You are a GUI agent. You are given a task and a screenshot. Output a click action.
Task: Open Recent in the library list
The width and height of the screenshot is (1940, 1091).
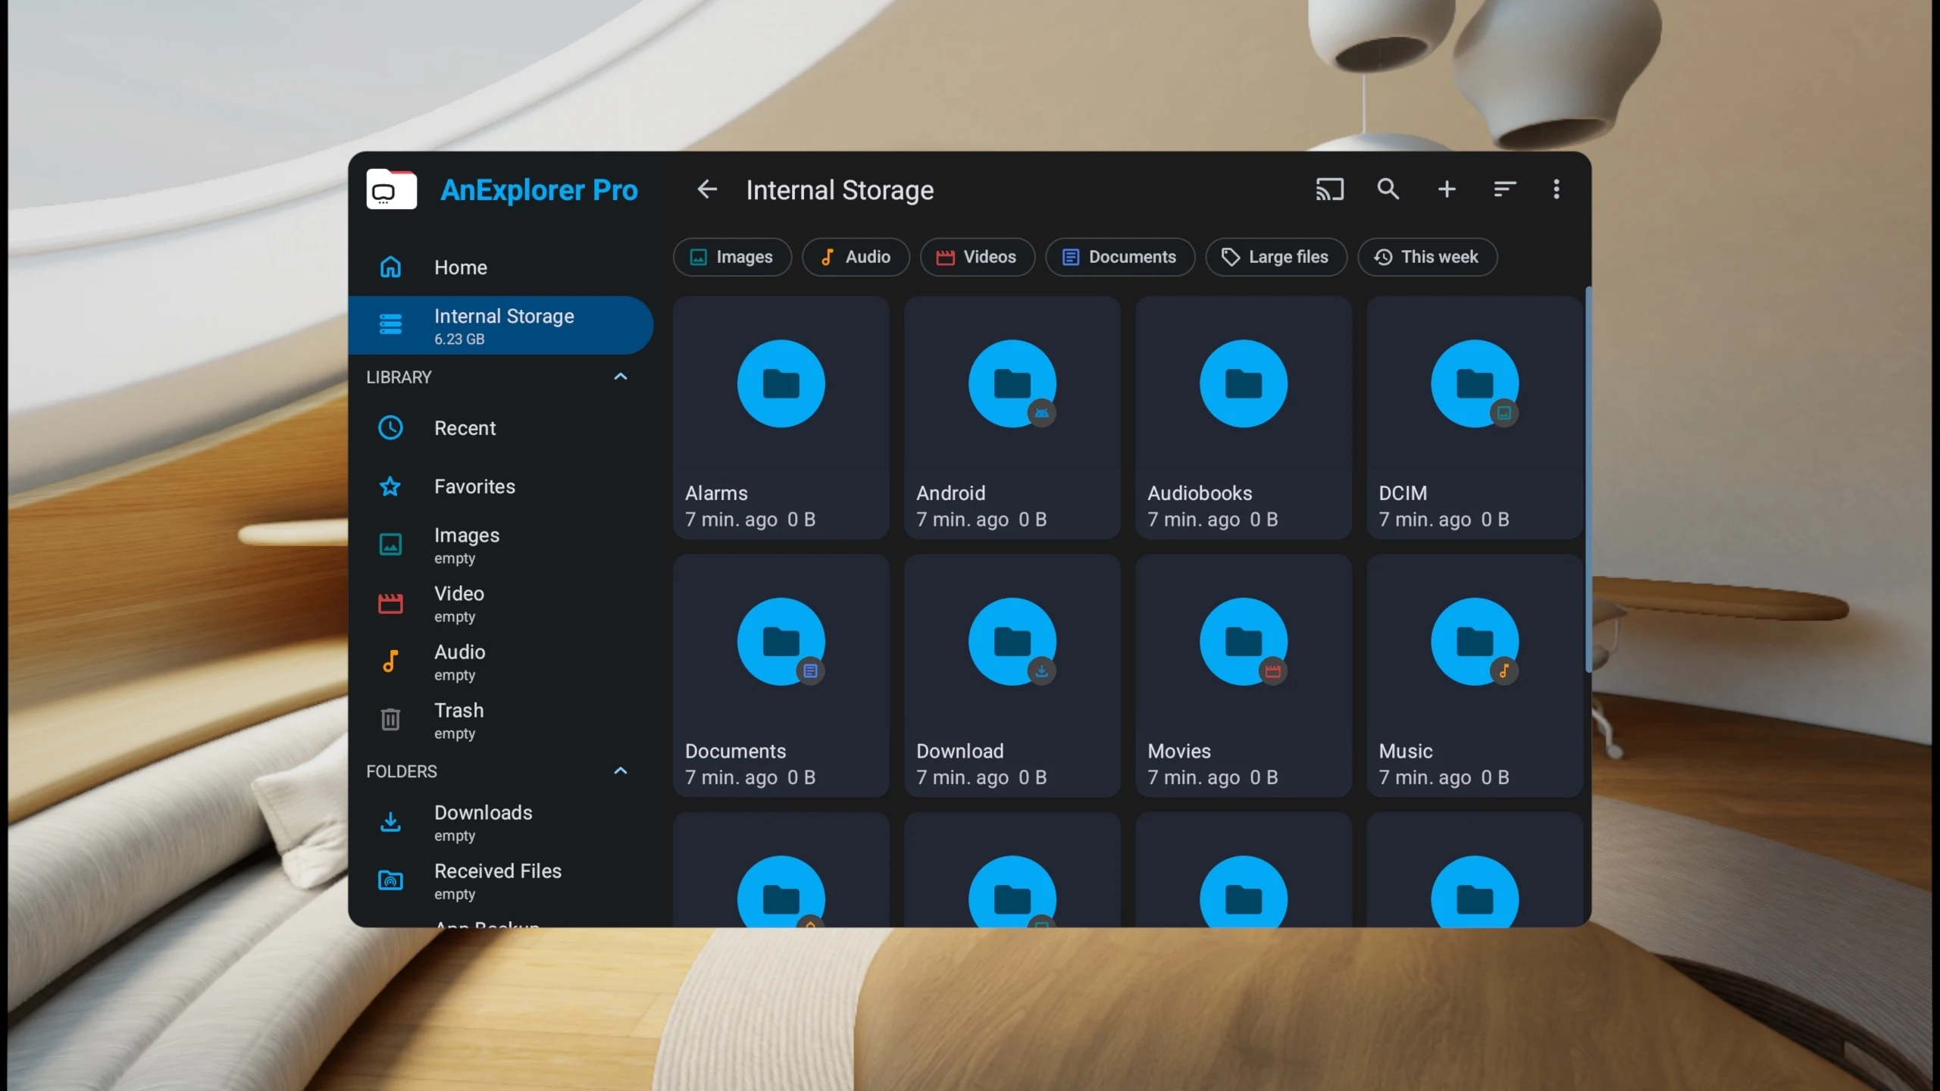pos(500,428)
